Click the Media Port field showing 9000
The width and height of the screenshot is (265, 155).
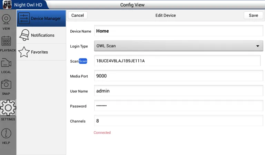(178, 76)
